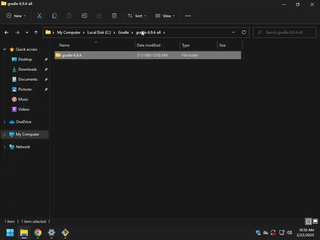Open the View options dropdown
The width and height of the screenshot is (320, 240).
point(165,16)
